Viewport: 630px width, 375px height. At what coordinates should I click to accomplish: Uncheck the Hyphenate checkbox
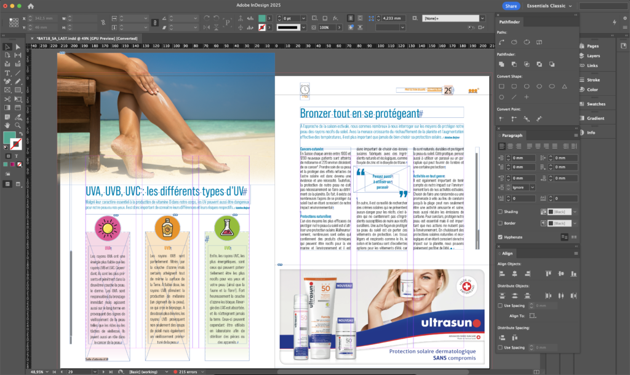click(500, 237)
